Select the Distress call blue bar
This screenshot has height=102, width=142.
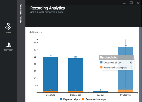(x=76, y=75)
